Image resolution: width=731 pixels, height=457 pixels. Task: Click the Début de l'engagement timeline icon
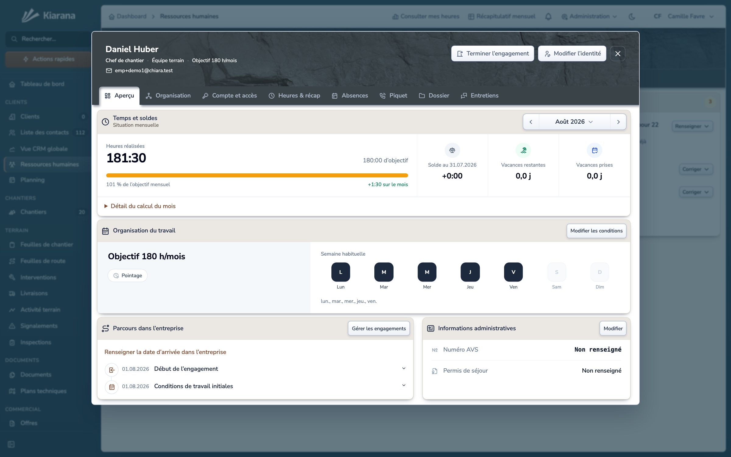(112, 370)
